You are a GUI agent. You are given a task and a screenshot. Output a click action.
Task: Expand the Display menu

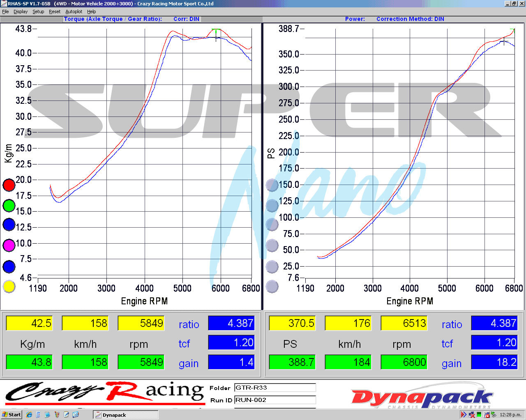click(x=21, y=11)
